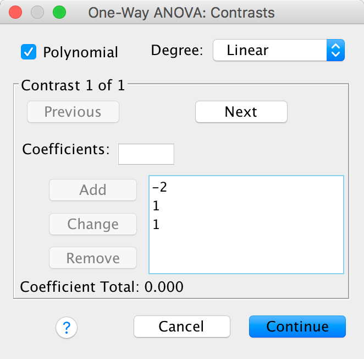Screen dimensions: 364x359
Task: Close the Contrasts dialog with red button
Action: 16,12
